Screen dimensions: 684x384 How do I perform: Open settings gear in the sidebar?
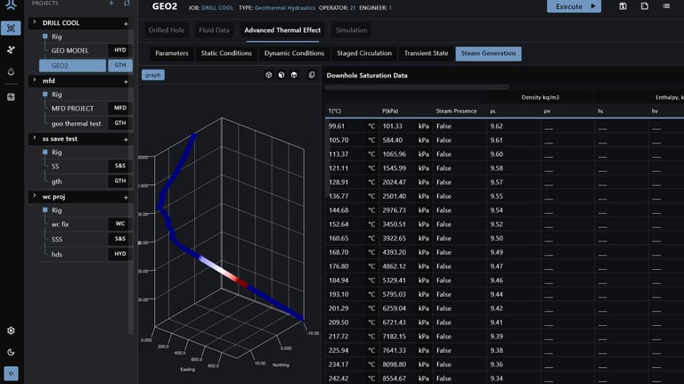pos(11,331)
